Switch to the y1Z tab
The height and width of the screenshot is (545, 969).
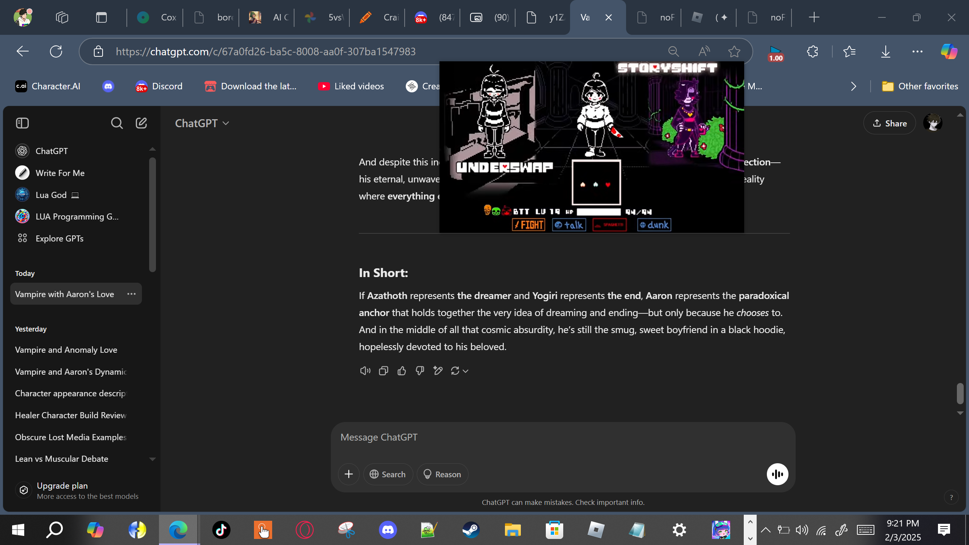coord(544,17)
